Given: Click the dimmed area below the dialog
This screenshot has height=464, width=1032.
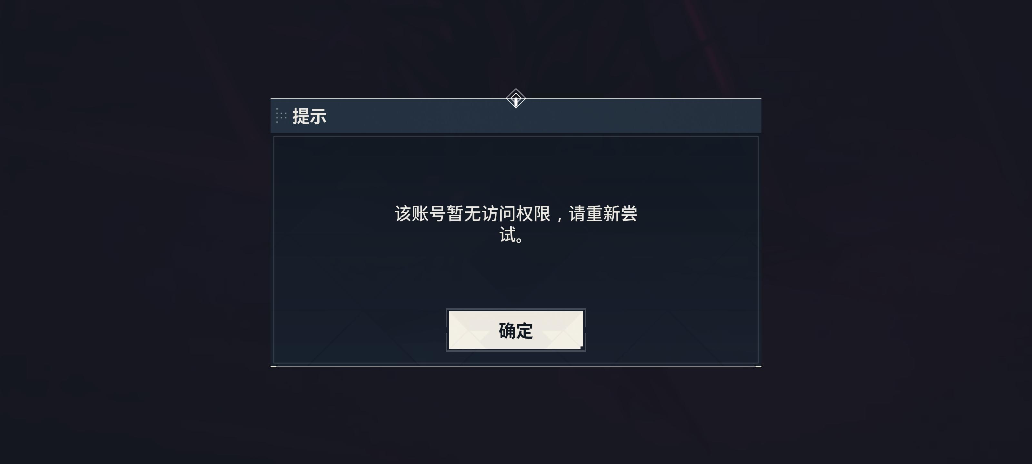Looking at the screenshot, I should [x=516, y=416].
